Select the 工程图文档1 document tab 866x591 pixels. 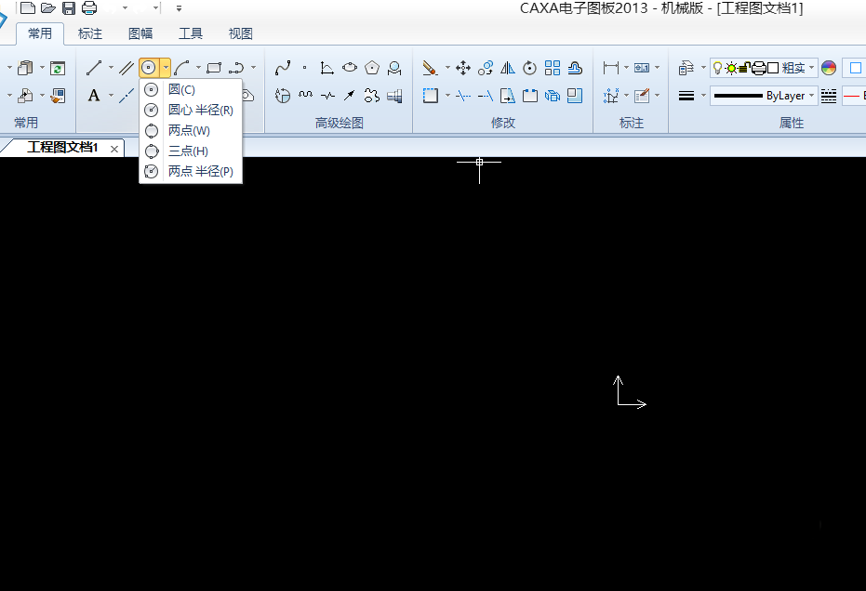62,148
